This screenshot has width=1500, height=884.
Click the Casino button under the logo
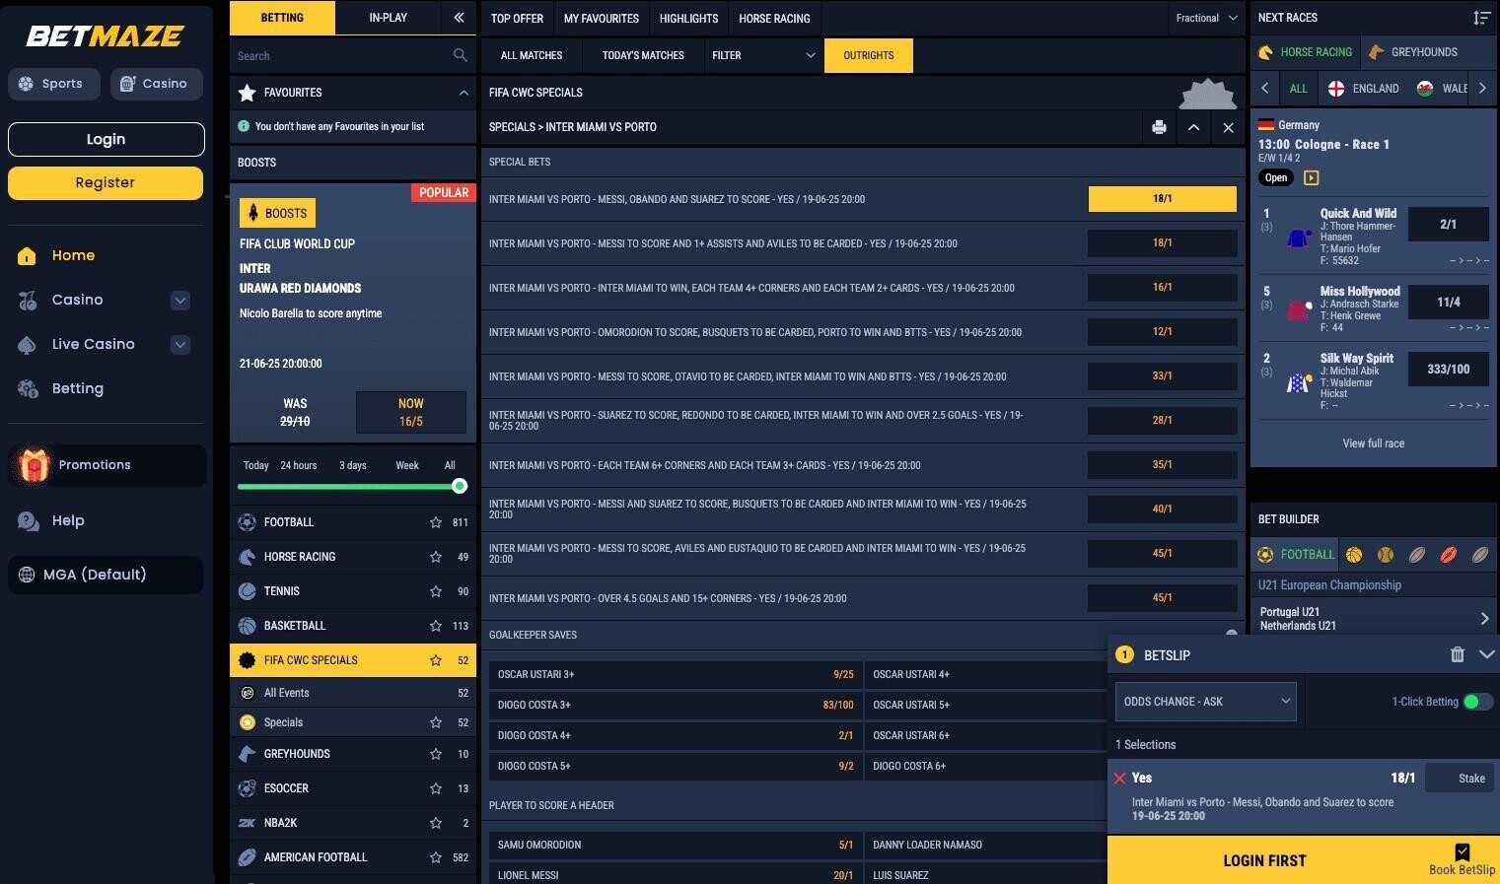156,84
